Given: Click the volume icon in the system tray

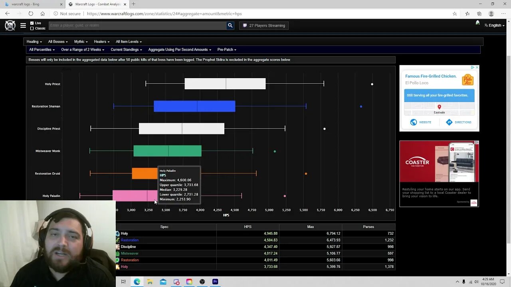Looking at the screenshot, I should (476, 282).
